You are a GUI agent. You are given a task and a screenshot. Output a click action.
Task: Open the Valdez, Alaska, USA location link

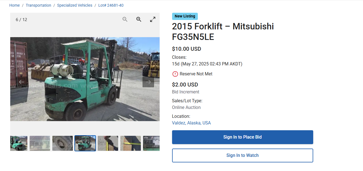[x=191, y=123]
